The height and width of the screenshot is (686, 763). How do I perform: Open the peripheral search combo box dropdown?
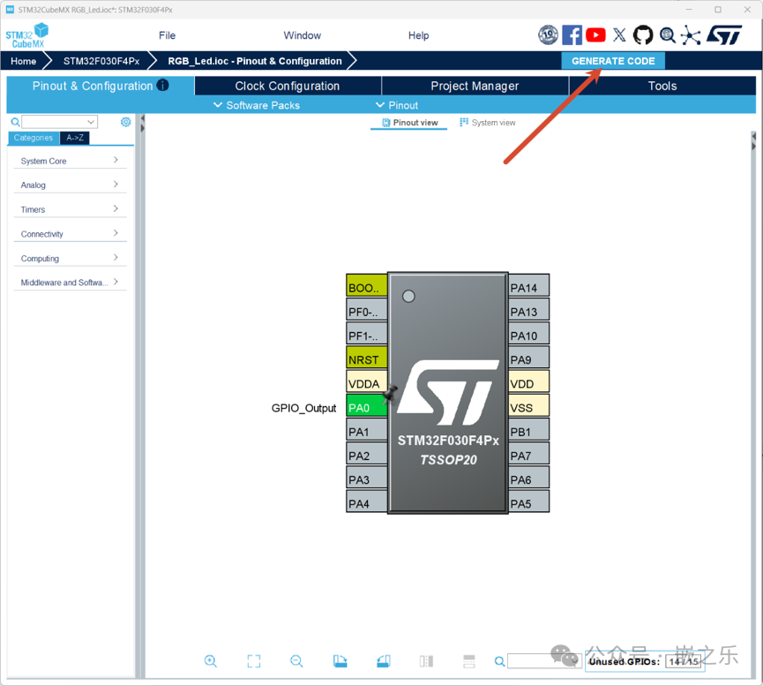coord(91,122)
